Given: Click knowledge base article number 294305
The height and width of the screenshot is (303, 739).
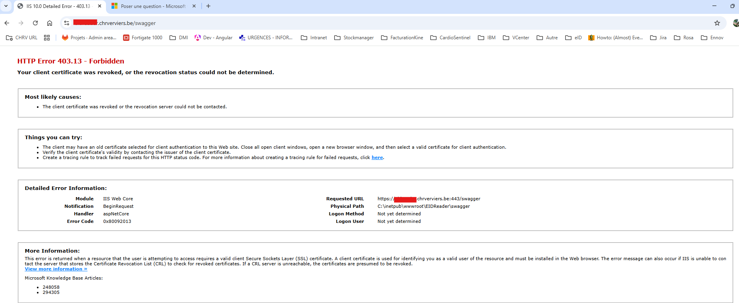Looking at the screenshot, I should click(51, 292).
